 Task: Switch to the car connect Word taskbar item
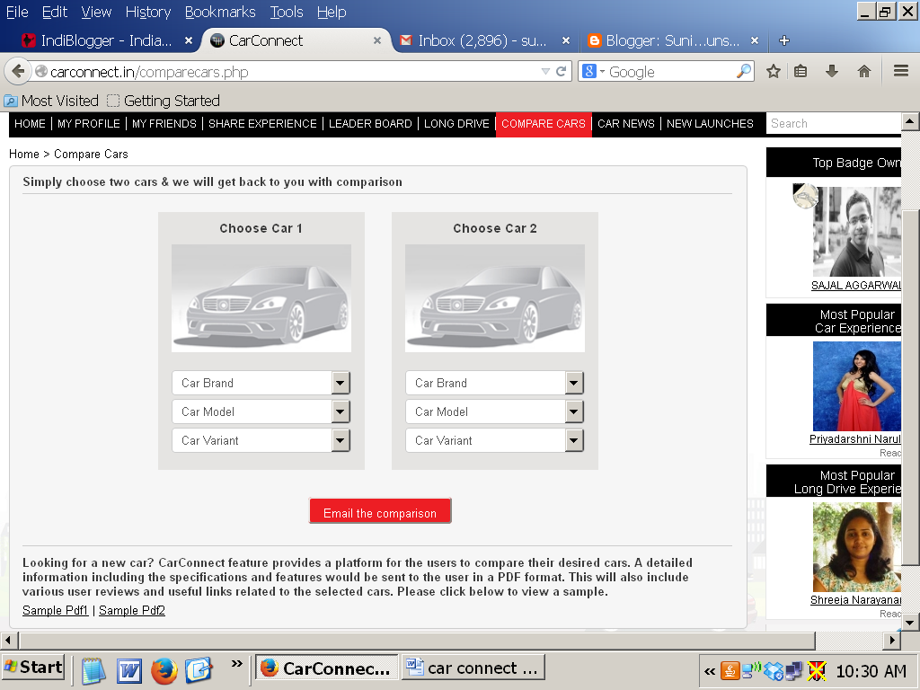[473, 668]
